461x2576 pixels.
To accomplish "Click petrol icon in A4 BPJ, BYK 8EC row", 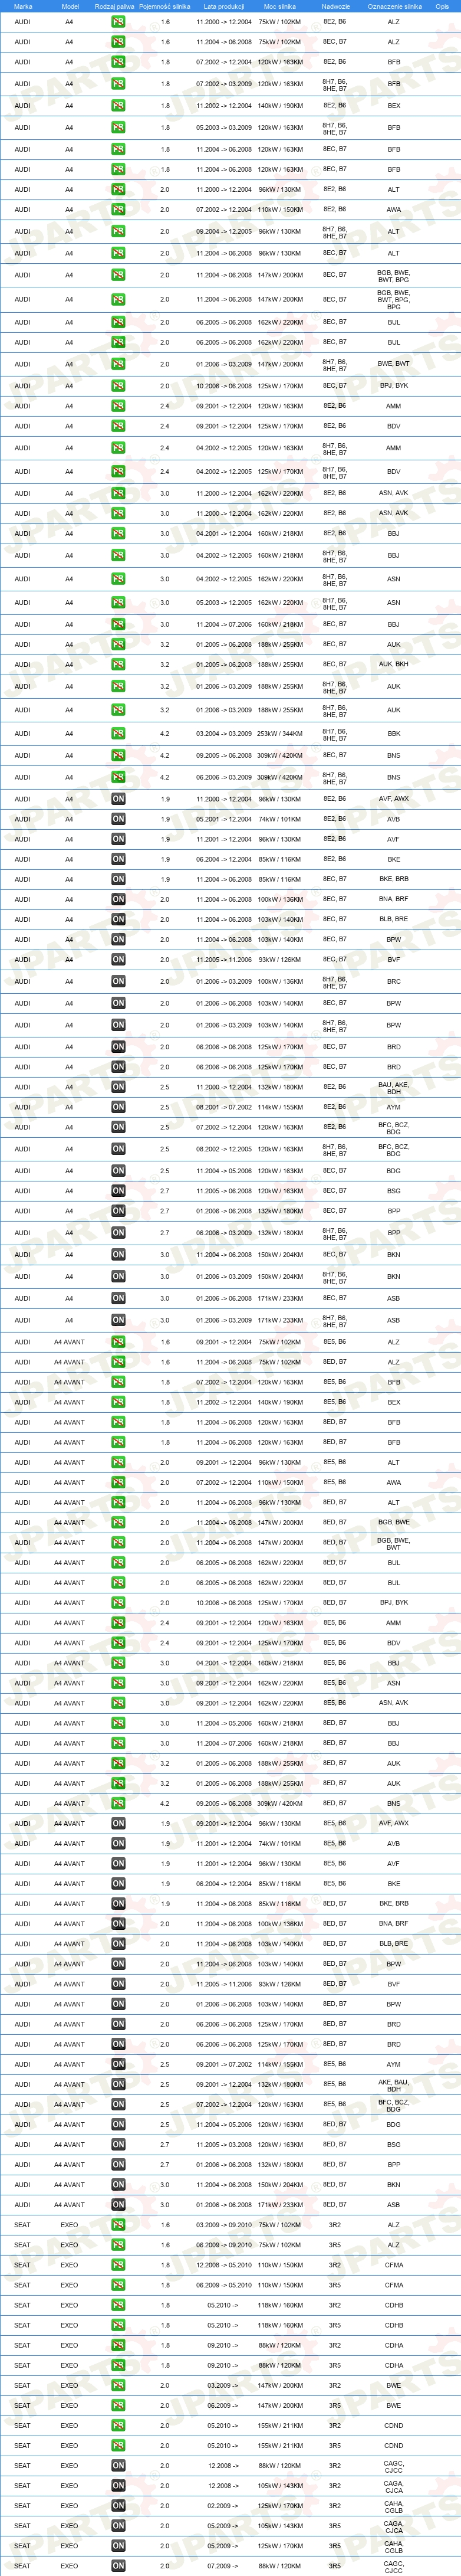I will 118,386.
